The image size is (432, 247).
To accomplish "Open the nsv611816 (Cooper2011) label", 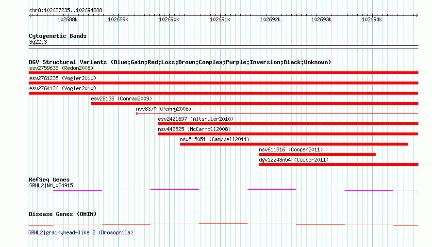I will pos(291,149).
